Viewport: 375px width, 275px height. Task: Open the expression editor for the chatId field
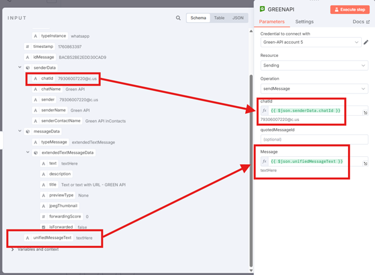pyautogui.click(x=365, y=113)
